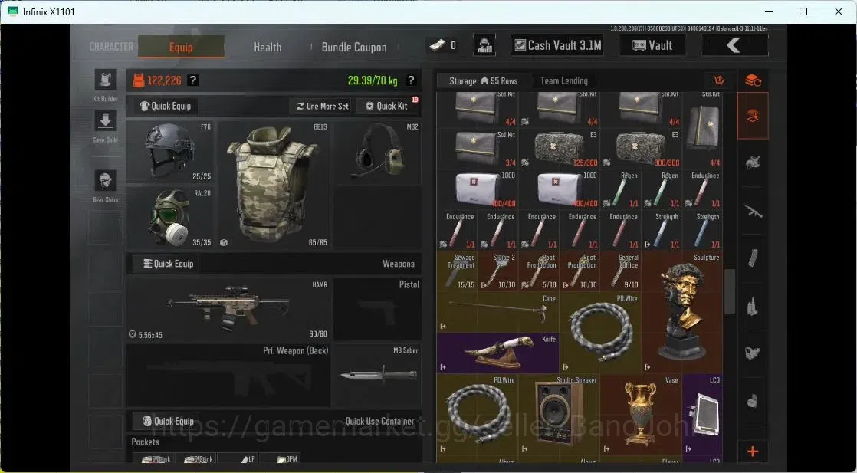Click the 29.39/70 kg weight text

point(373,80)
